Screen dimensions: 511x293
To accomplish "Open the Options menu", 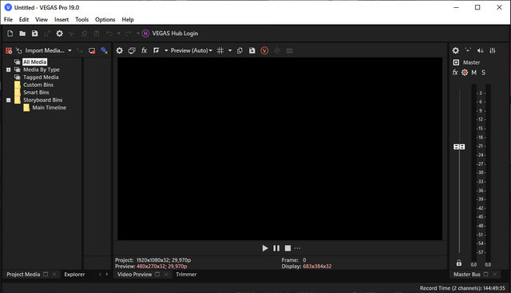I will [105, 19].
